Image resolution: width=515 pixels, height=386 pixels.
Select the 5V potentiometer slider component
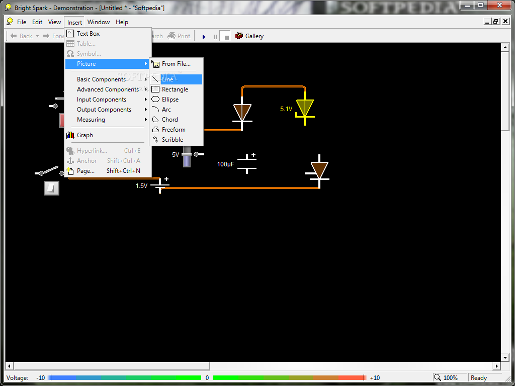[x=187, y=156]
